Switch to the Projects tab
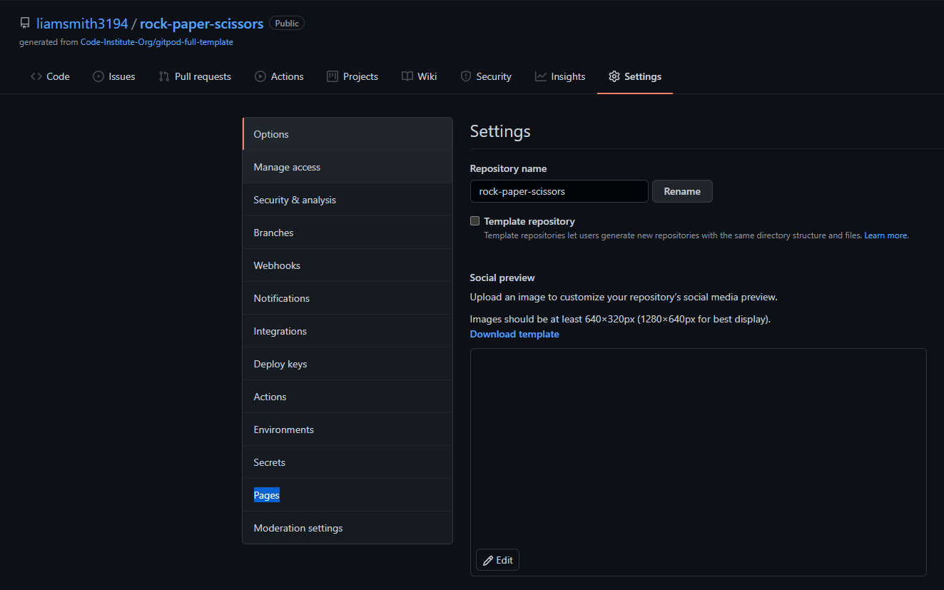The image size is (944, 590). pyautogui.click(x=352, y=76)
